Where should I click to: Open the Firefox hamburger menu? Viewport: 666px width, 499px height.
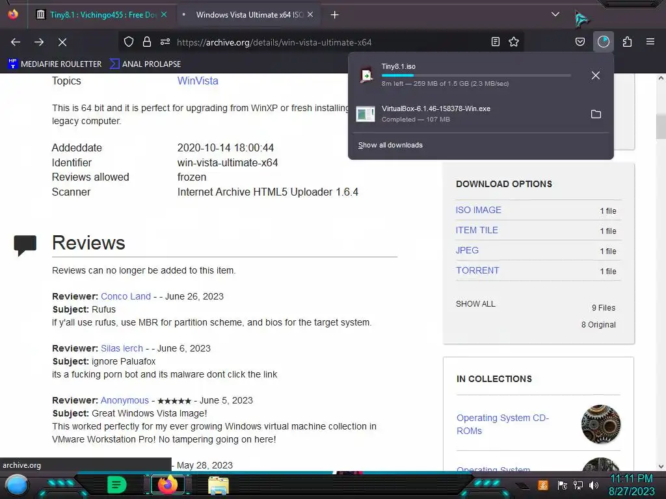[x=650, y=42]
